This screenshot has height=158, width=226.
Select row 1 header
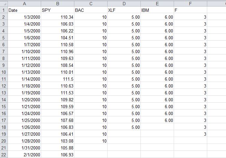click(4, 10)
